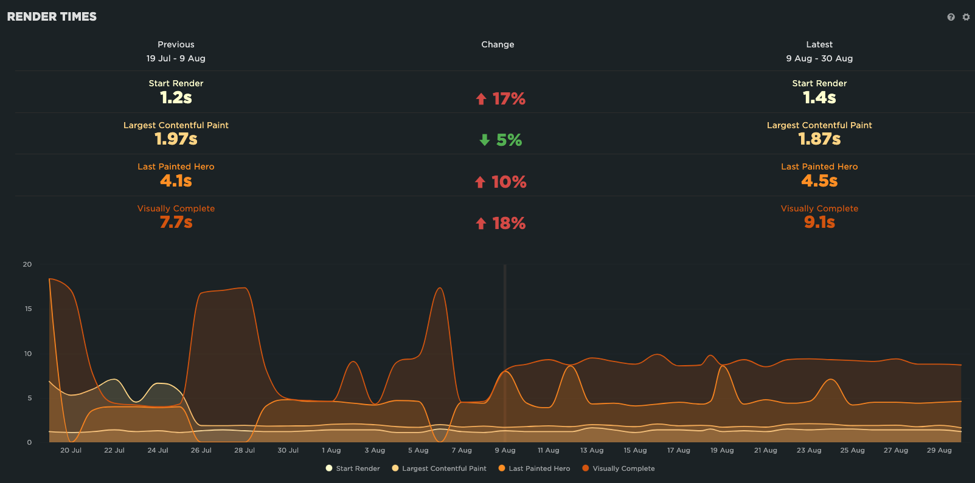Toggle Start Render series in chart legend
The height and width of the screenshot is (483, 975).
[353, 468]
